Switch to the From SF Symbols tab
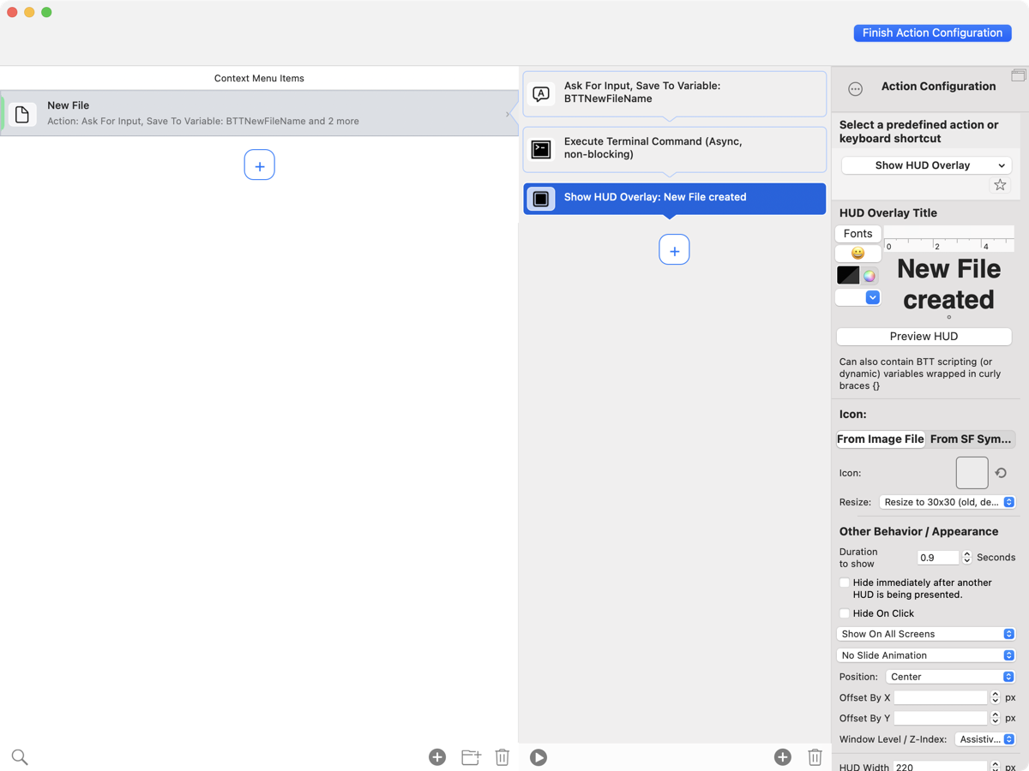Image resolution: width=1029 pixels, height=771 pixels. coord(970,439)
